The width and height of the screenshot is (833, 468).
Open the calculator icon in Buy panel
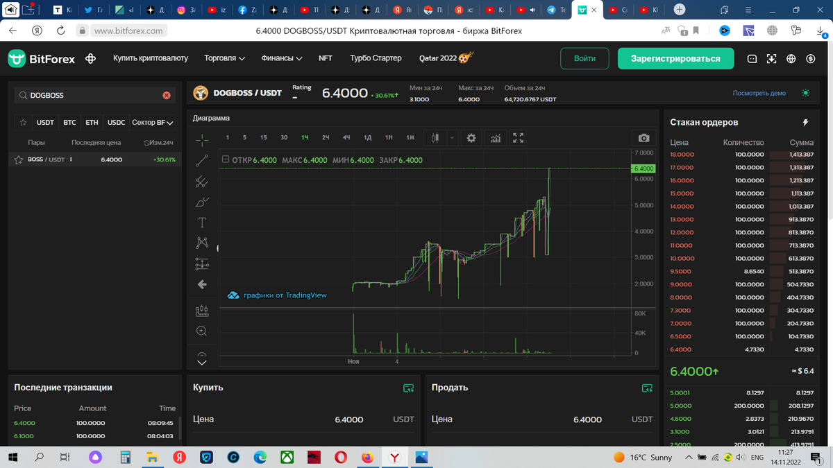click(x=409, y=388)
